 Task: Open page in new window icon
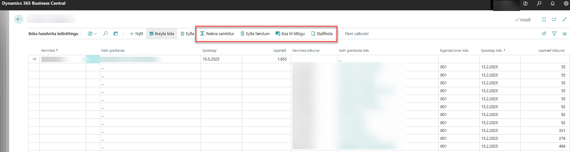tap(554, 19)
